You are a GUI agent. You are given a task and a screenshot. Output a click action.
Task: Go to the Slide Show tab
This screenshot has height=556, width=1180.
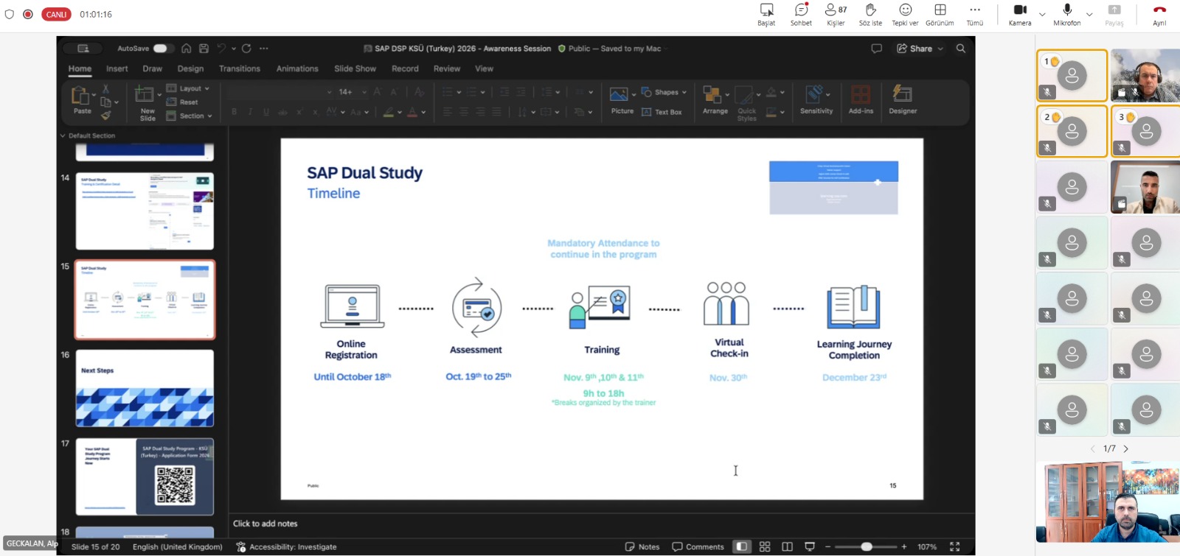(355, 68)
